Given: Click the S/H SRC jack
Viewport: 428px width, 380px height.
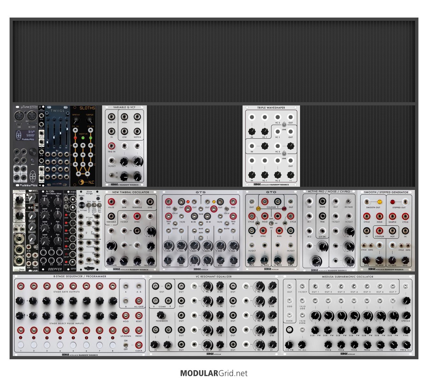Looking at the screenshot, I should [x=322, y=231].
